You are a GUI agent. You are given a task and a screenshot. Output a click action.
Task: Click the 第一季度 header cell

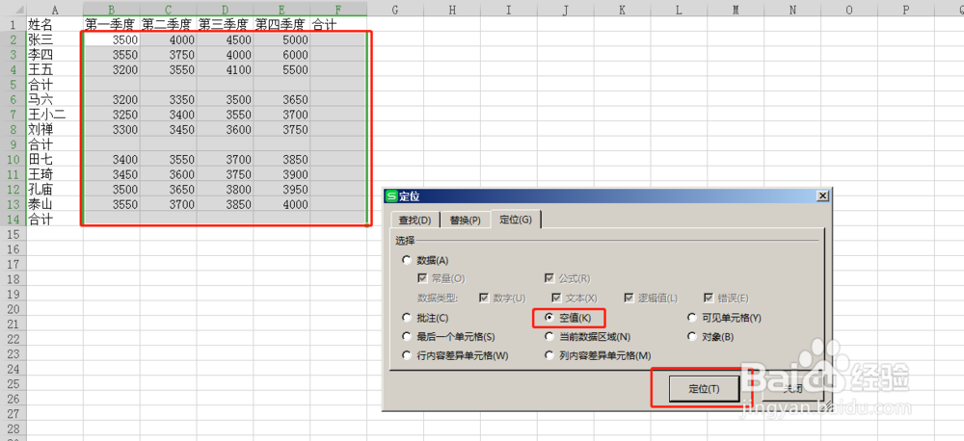[x=112, y=25]
